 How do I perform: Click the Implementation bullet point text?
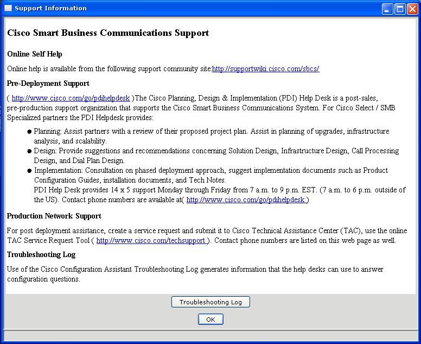211,175
